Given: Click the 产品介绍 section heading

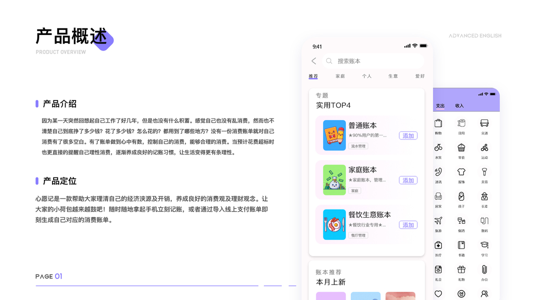Looking at the screenshot, I should click(60, 103).
